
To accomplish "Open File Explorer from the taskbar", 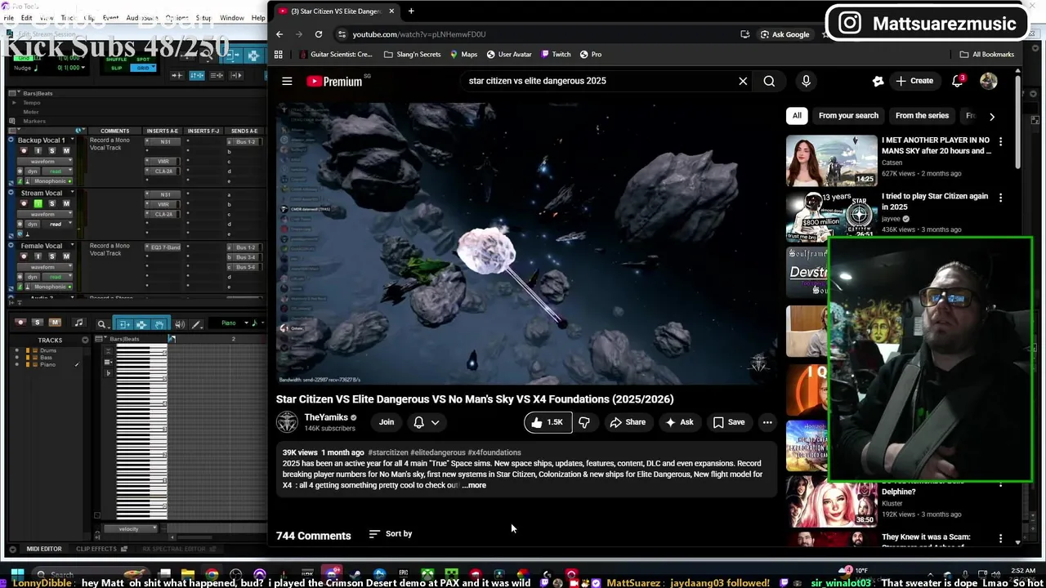I will pyautogui.click(x=188, y=574).
